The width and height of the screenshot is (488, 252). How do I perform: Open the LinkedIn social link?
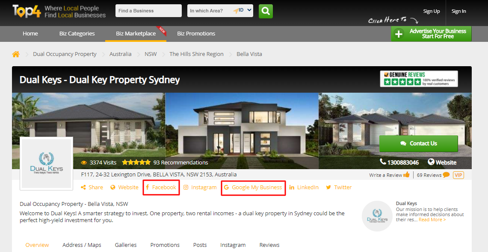tap(304, 188)
